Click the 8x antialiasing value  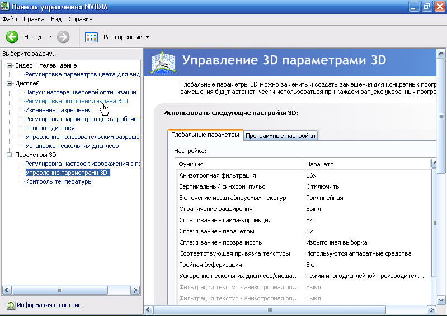[x=309, y=231]
